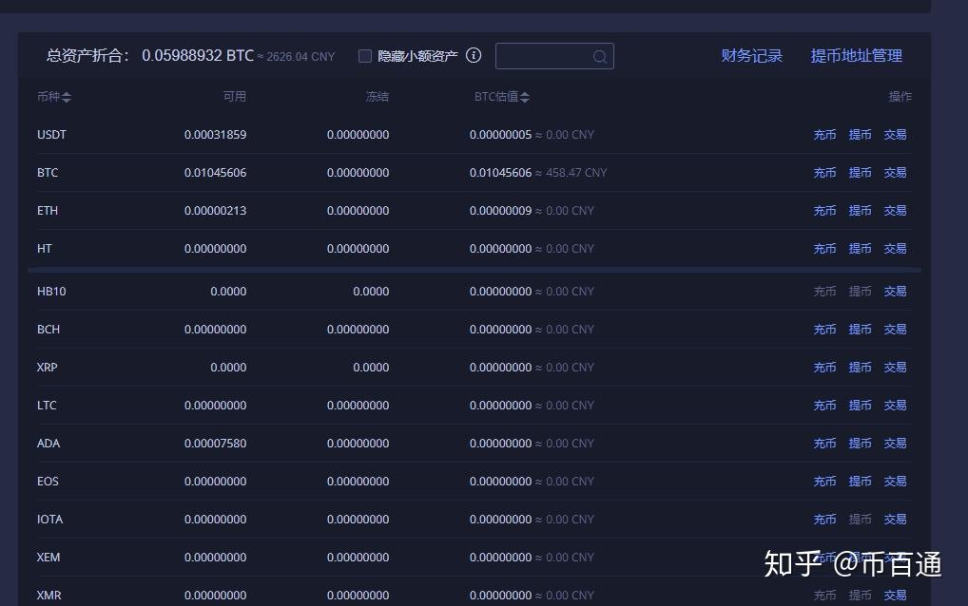The image size is (968, 606).
Task: Focus the asset search input field
Action: 554,56
